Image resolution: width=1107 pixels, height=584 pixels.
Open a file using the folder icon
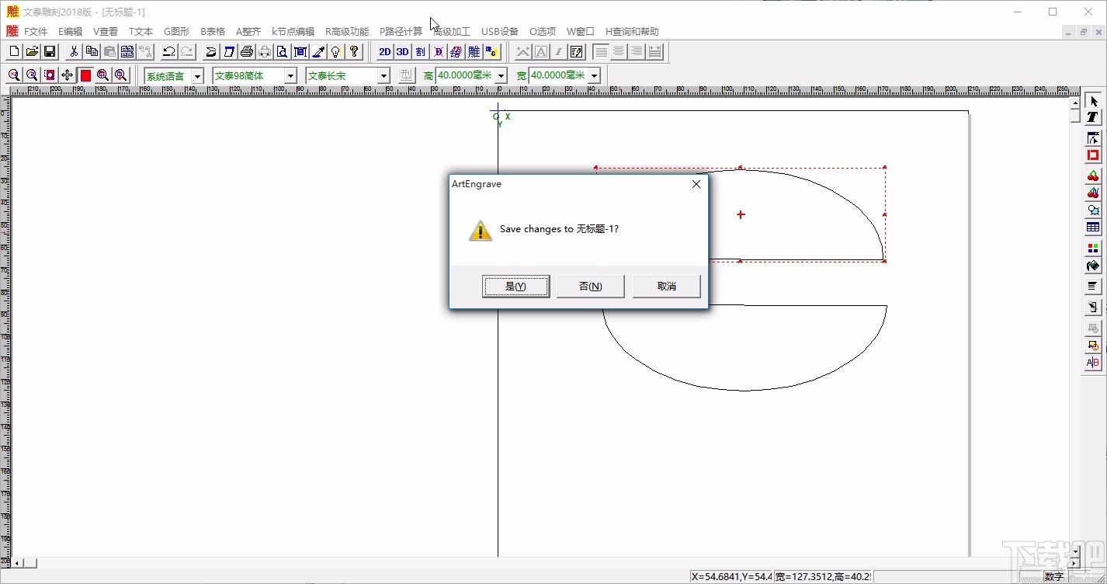coord(32,52)
